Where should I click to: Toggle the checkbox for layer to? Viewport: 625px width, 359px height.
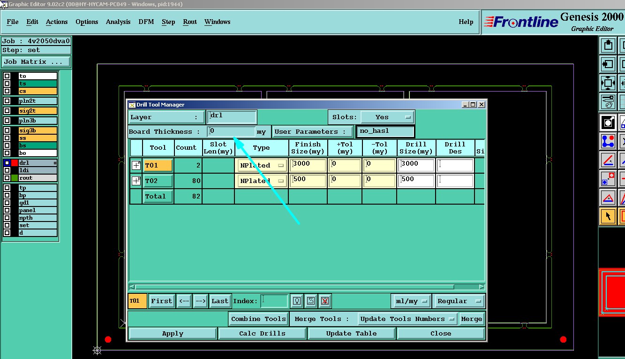[x=7, y=76]
